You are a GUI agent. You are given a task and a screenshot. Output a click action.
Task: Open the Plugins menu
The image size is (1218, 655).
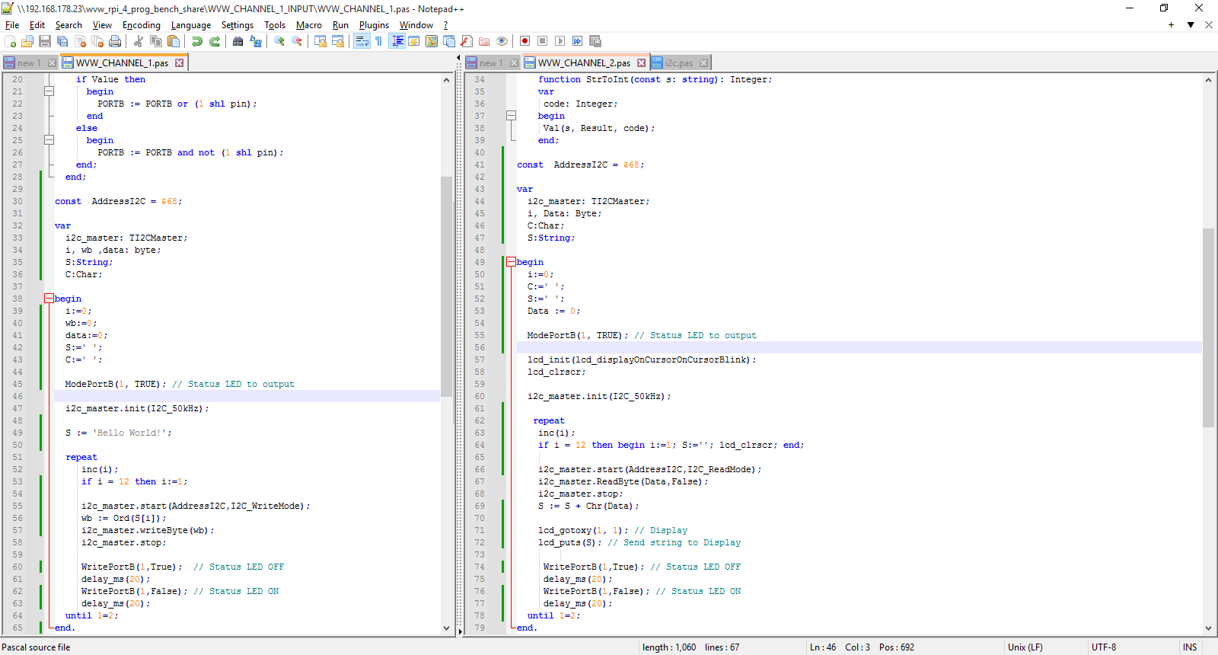pos(374,25)
